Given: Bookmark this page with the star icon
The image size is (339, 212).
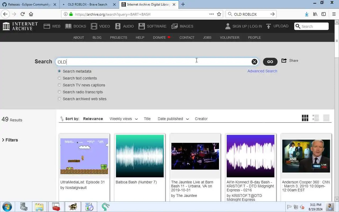Looking at the screenshot, I should [219, 14].
